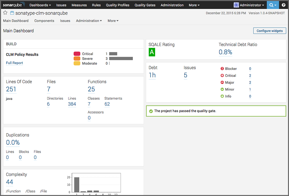The width and height of the screenshot is (289, 196).
Task: Open Issues in the top navigation
Action: point(61,5)
